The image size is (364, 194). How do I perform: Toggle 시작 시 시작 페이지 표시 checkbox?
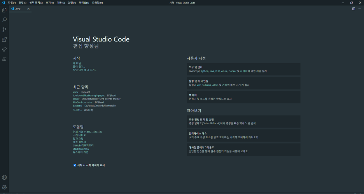[x=75, y=165]
